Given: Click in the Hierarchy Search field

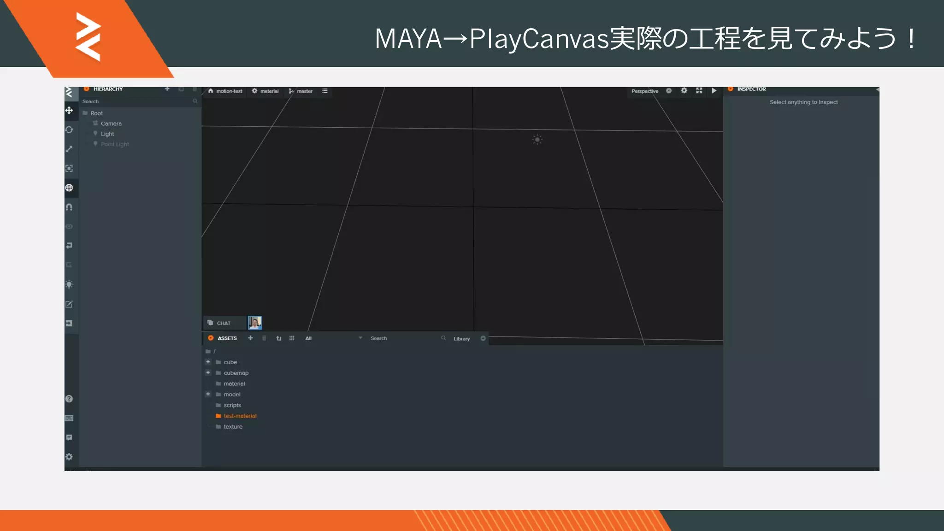Looking at the screenshot, I should pos(140,101).
